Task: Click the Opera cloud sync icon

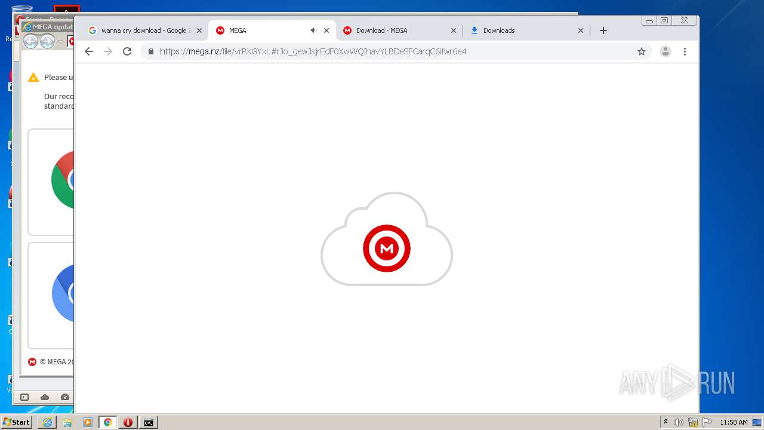Action: [45, 397]
